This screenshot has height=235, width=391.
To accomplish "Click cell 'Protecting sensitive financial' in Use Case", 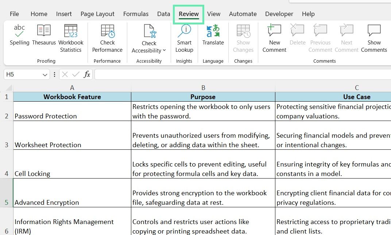I will 333,111.
